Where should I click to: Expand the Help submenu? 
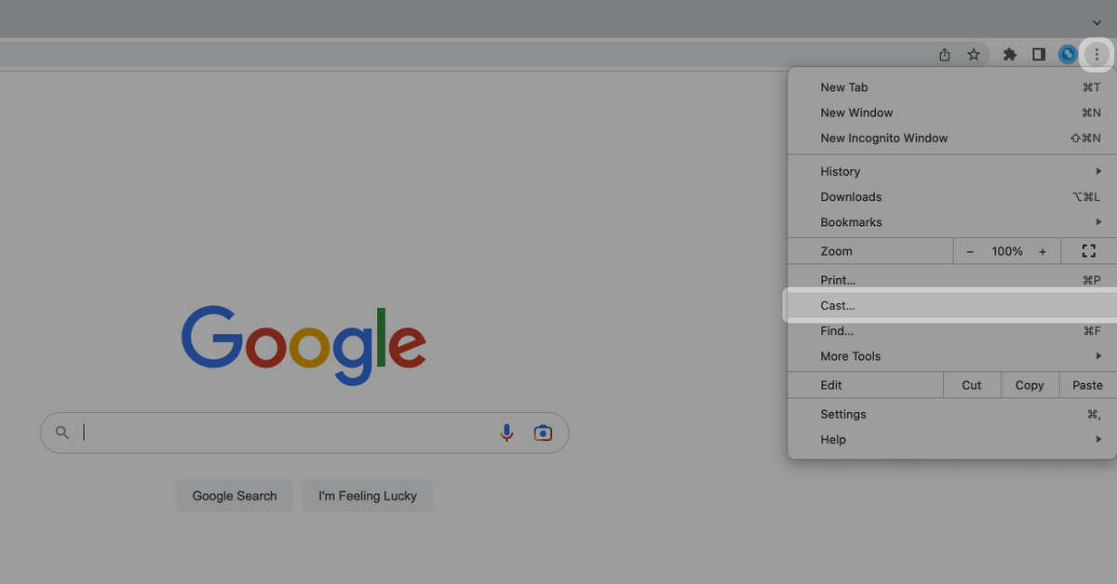tap(952, 440)
